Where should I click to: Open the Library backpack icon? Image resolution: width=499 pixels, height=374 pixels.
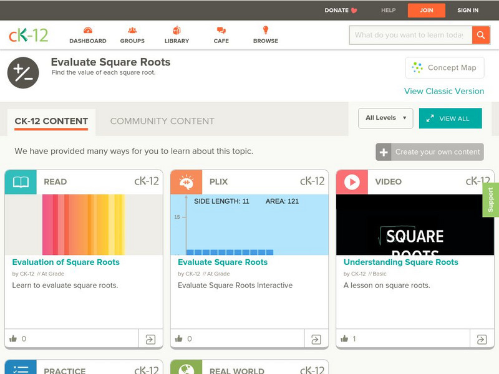(177, 30)
